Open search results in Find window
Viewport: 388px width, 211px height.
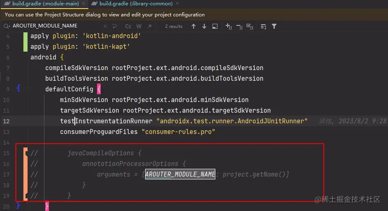[x=215, y=26]
